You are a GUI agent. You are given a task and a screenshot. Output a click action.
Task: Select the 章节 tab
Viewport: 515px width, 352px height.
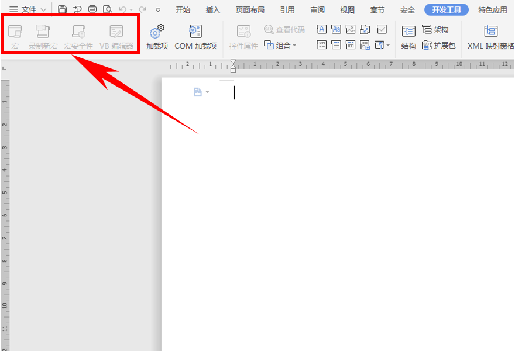(377, 10)
